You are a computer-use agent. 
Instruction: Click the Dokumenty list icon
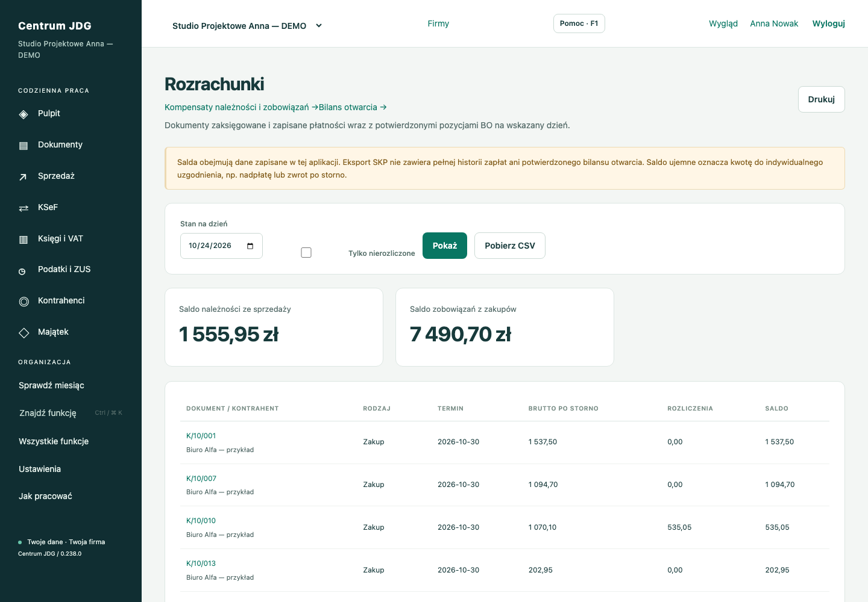click(24, 146)
